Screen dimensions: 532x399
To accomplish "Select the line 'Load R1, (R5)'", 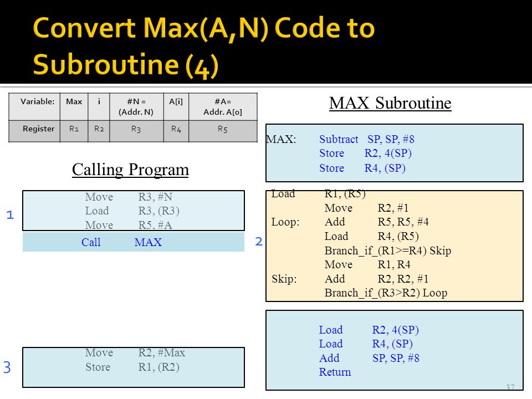I will pyautogui.click(x=319, y=194).
